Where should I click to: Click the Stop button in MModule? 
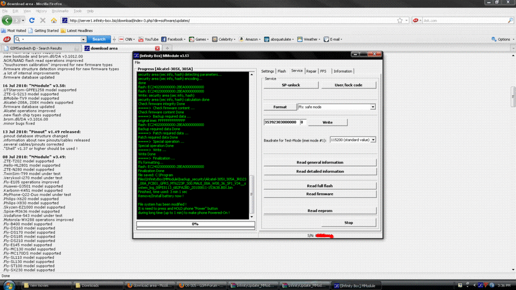coord(349,223)
